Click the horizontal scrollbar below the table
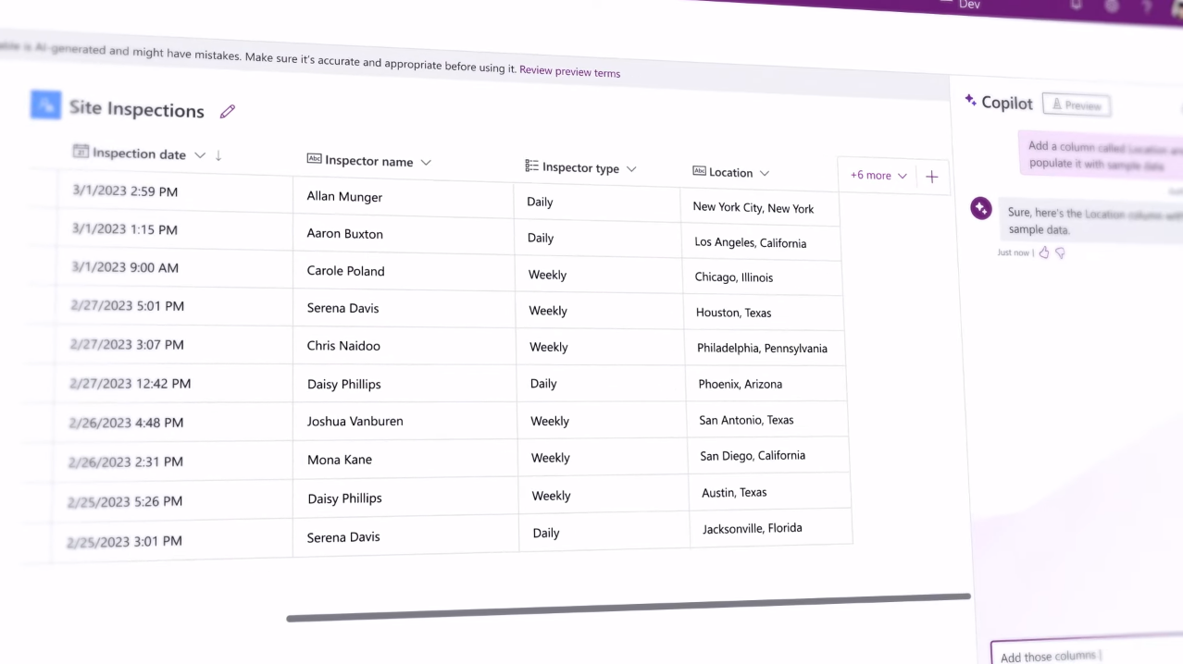The image size is (1183, 664). (x=629, y=608)
